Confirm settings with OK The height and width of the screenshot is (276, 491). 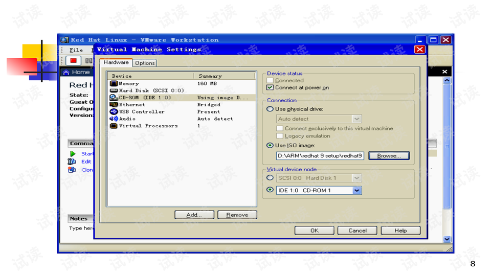tap(315, 231)
